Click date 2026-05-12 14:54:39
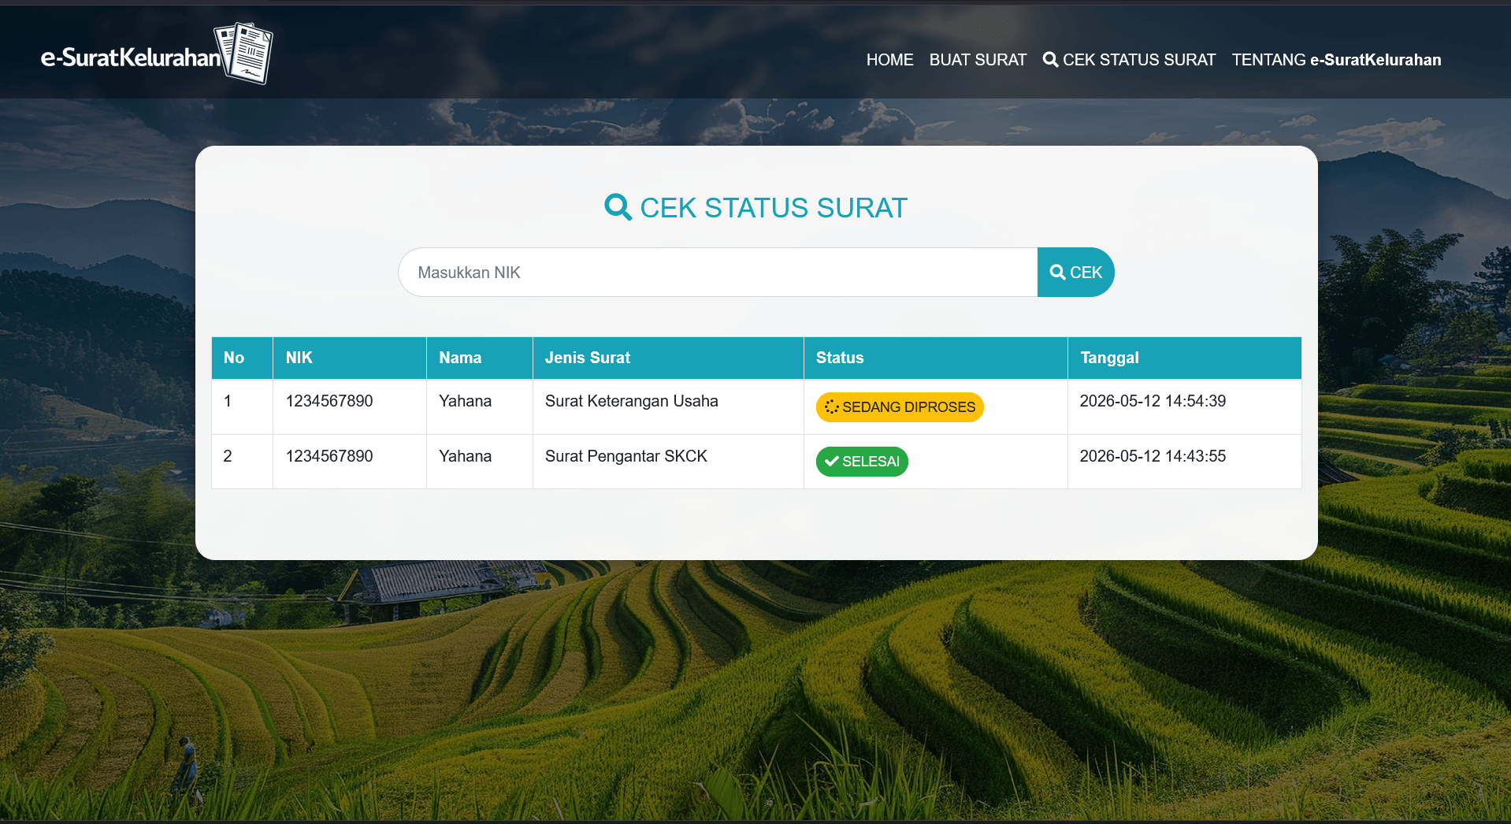Screen dimensions: 1511x824 [x=1153, y=401]
